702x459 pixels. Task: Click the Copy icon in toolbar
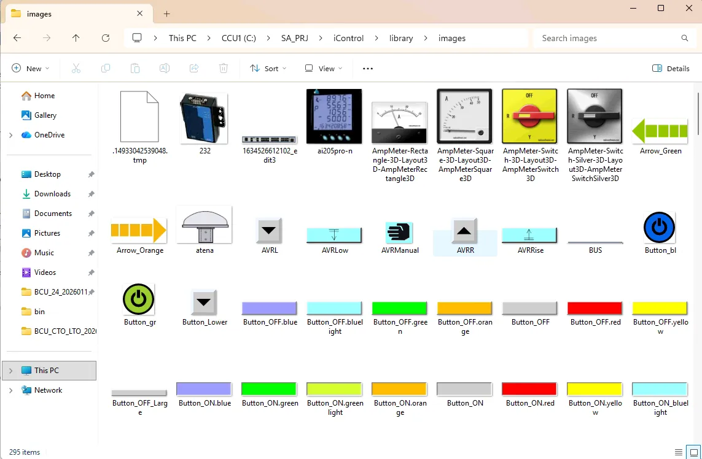[x=106, y=69]
